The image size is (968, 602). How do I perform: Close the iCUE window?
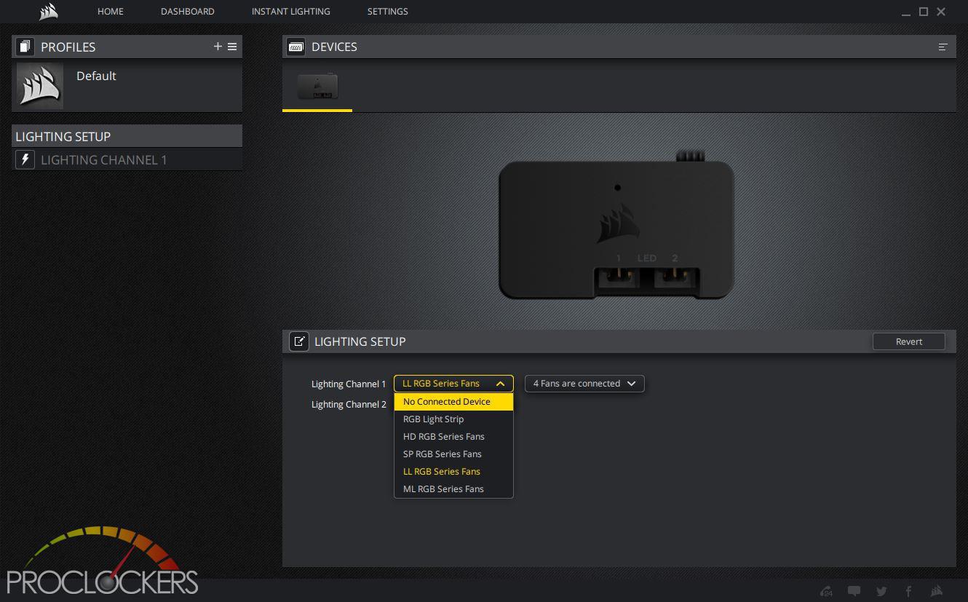coord(941,12)
